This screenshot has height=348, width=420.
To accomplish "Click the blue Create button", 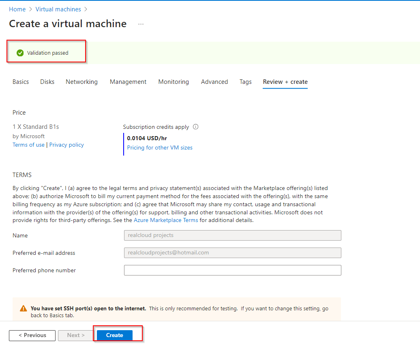I will pyautogui.click(x=115, y=335).
